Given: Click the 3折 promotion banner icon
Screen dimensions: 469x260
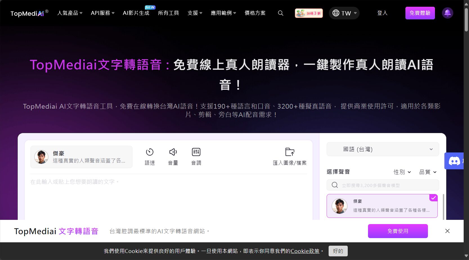Looking at the screenshot, I should [309, 13].
